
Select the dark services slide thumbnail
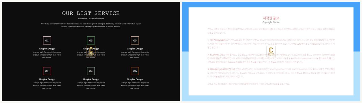pos(91,51)
